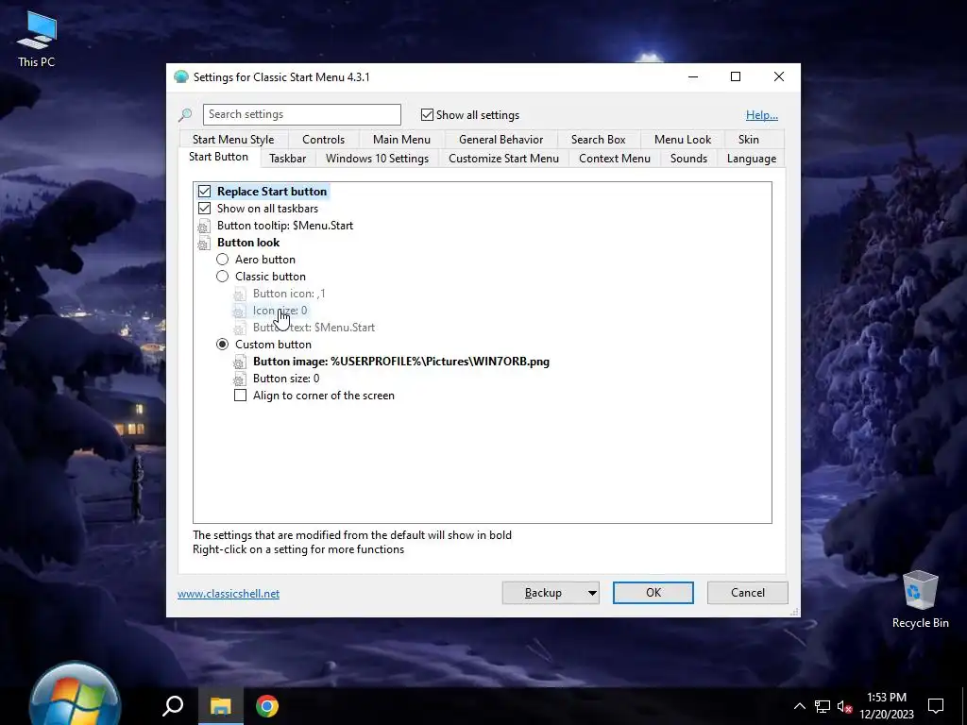Select Button image WIN7ORB.png setting

[x=400, y=362]
